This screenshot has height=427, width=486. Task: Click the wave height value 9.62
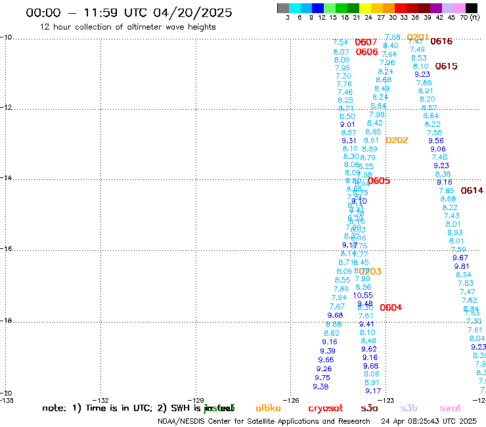tap(369, 349)
